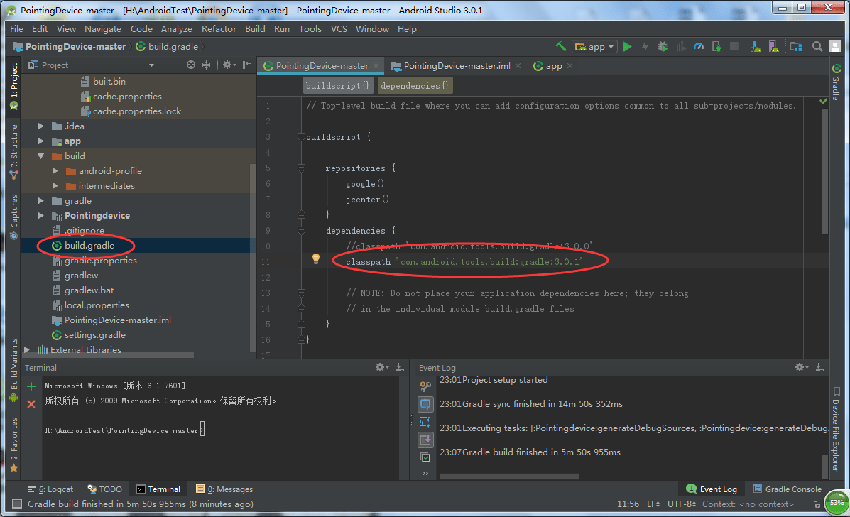Viewport: 850px width, 517px height.
Task: Click the yellow quick-fix lightbulb in the editor
Action: (x=315, y=258)
